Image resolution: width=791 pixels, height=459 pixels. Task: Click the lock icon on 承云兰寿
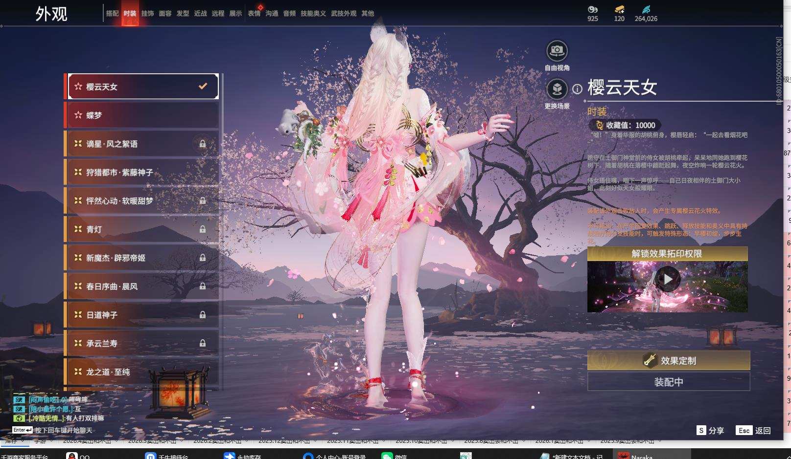pos(202,344)
